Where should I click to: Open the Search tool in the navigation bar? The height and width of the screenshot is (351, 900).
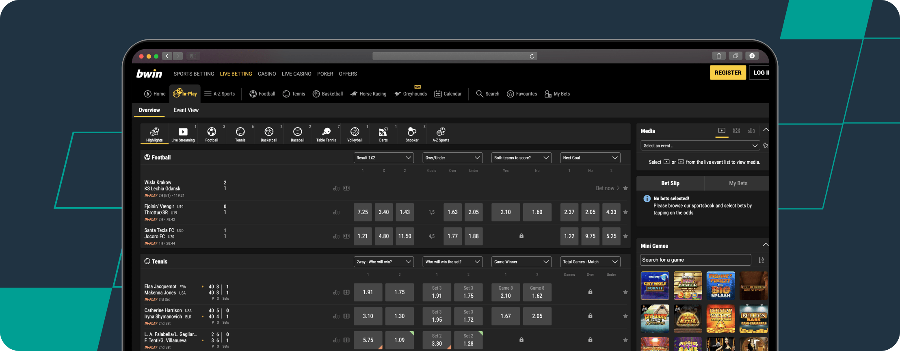[x=488, y=94]
